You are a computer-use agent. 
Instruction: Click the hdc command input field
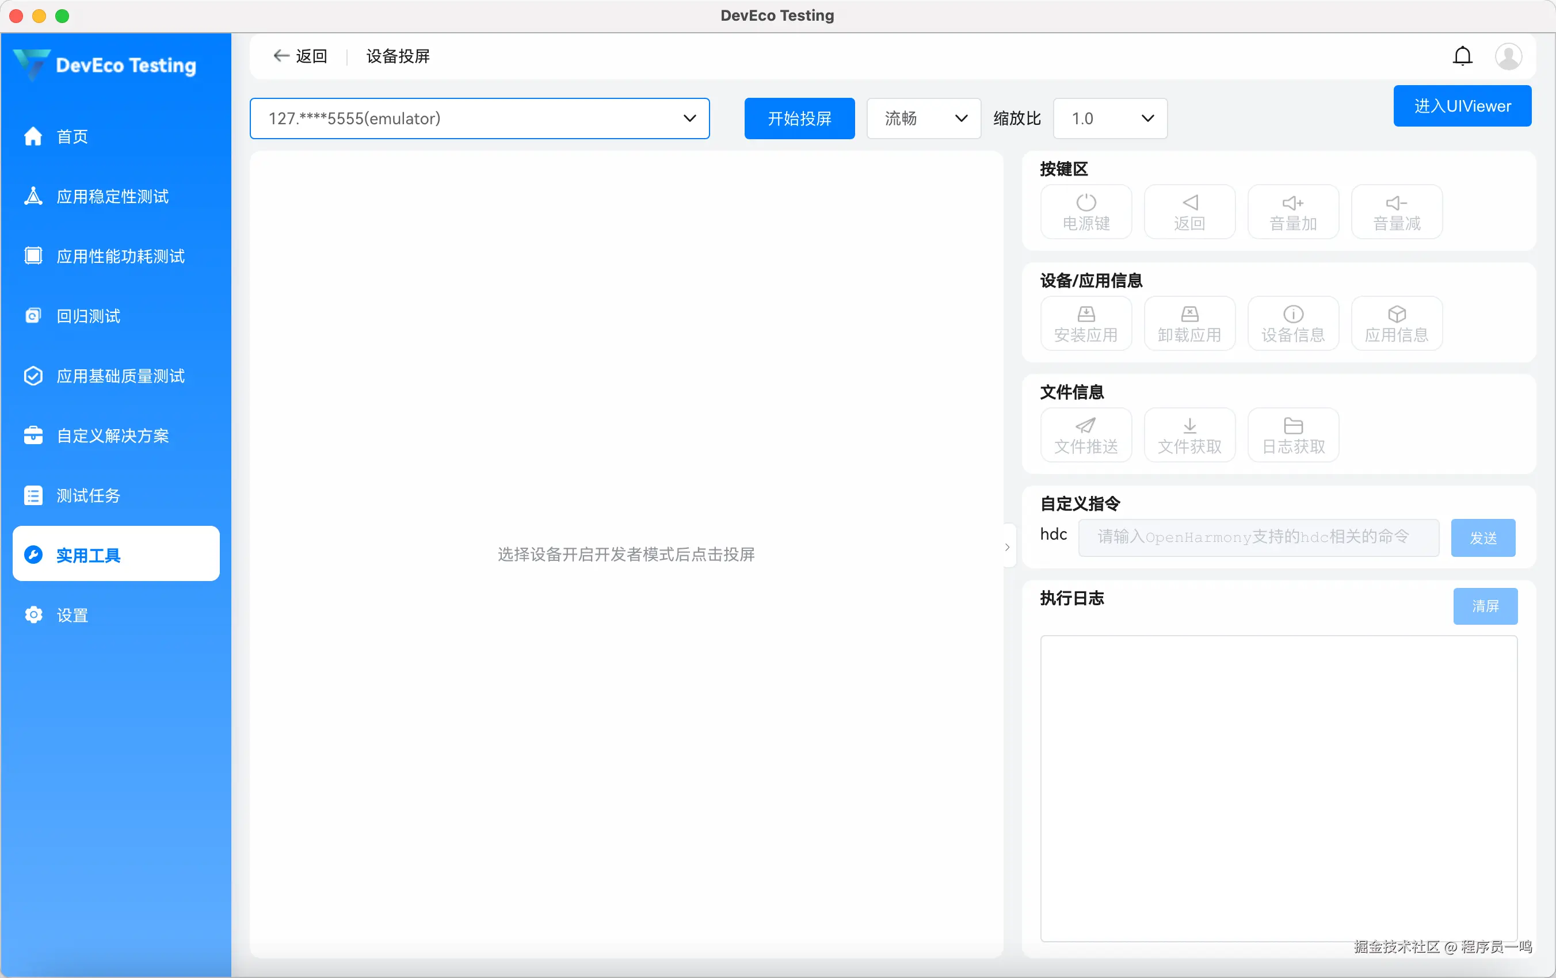point(1257,537)
